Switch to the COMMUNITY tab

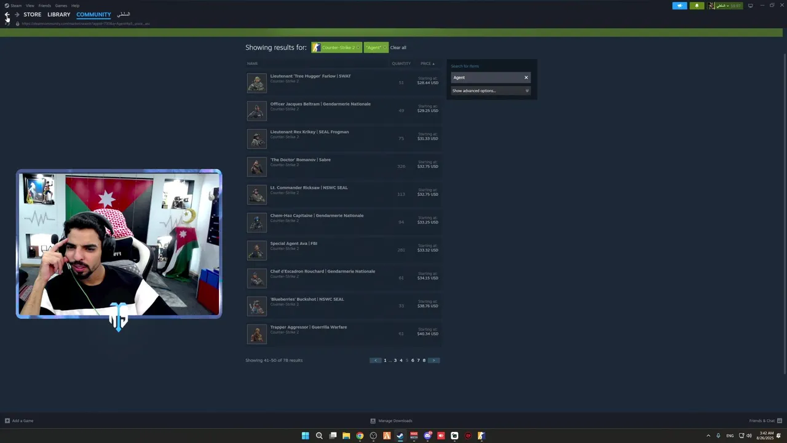pos(93,14)
